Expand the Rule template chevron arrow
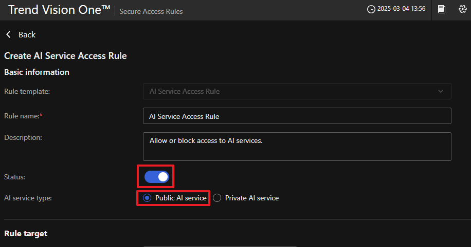This screenshot has height=247, width=471. pyautogui.click(x=441, y=91)
